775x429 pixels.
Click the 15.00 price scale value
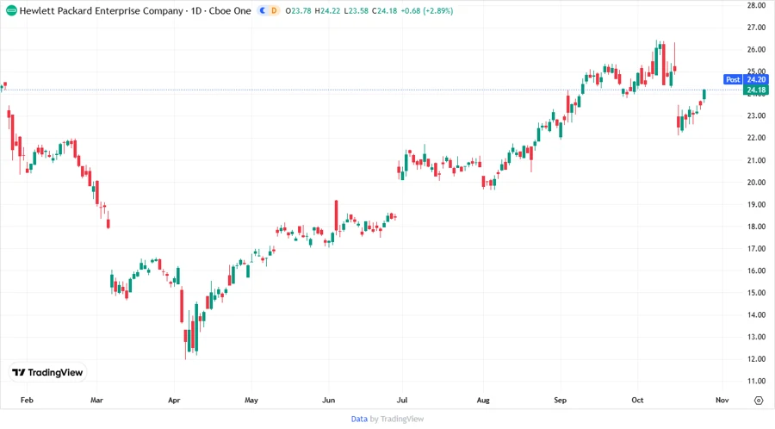tap(756, 293)
